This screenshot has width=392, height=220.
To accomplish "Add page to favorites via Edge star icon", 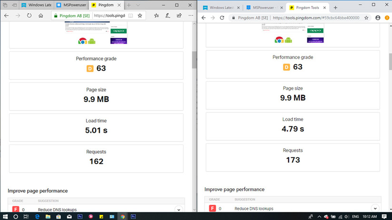I will tap(140, 16).
